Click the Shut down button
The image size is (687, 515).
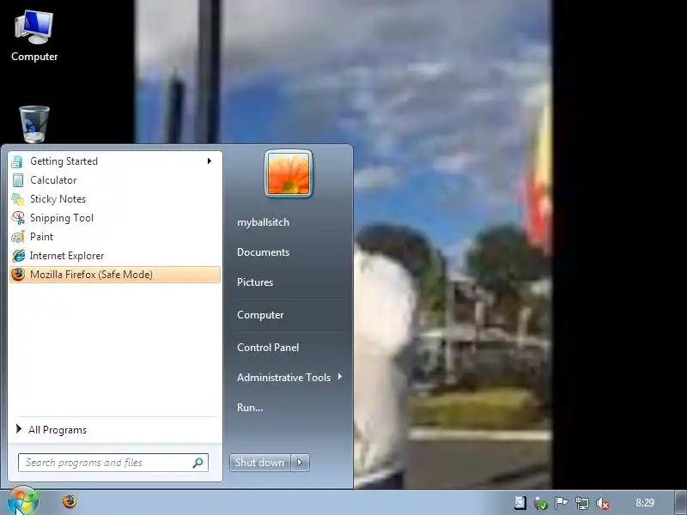(259, 463)
